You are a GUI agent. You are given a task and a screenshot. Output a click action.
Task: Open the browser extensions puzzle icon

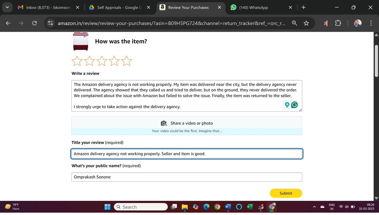[x=338, y=23]
